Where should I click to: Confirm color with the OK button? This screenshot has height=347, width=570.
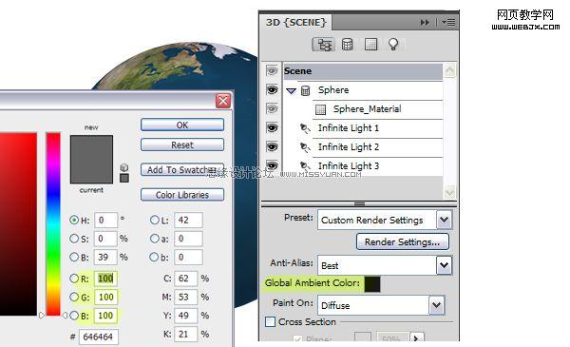pos(182,125)
